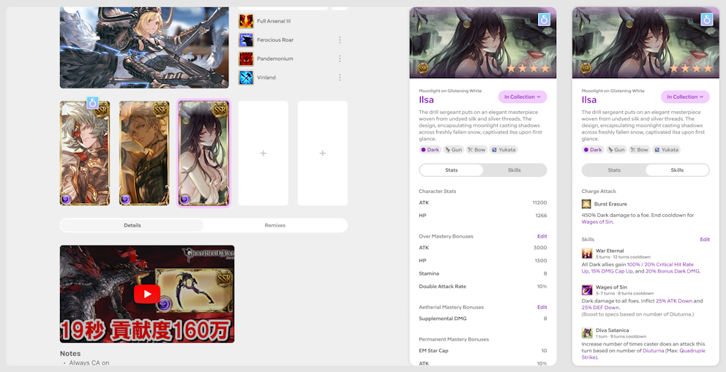Click the dark element icon on Ilsa card

(x=184, y=200)
